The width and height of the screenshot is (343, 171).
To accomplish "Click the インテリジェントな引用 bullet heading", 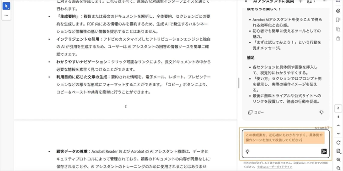I will pyautogui.click(x=78, y=39).
